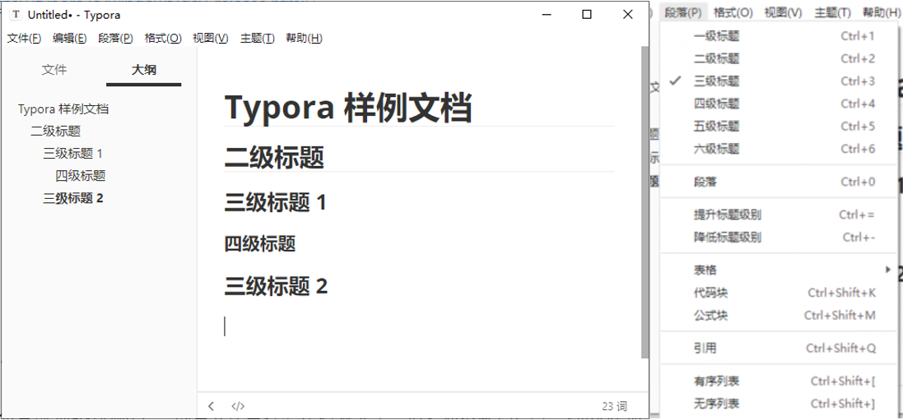Viewport: 903px width, 420px height.
Task: Open the 段落(P) menu in Typora window
Action: pos(116,39)
